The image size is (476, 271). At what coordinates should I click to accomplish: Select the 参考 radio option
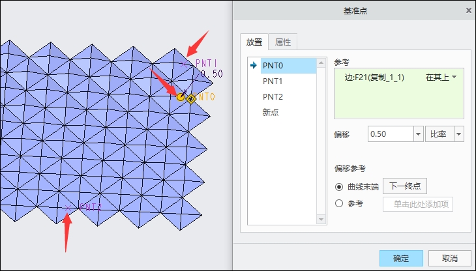pyautogui.click(x=339, y=203)
